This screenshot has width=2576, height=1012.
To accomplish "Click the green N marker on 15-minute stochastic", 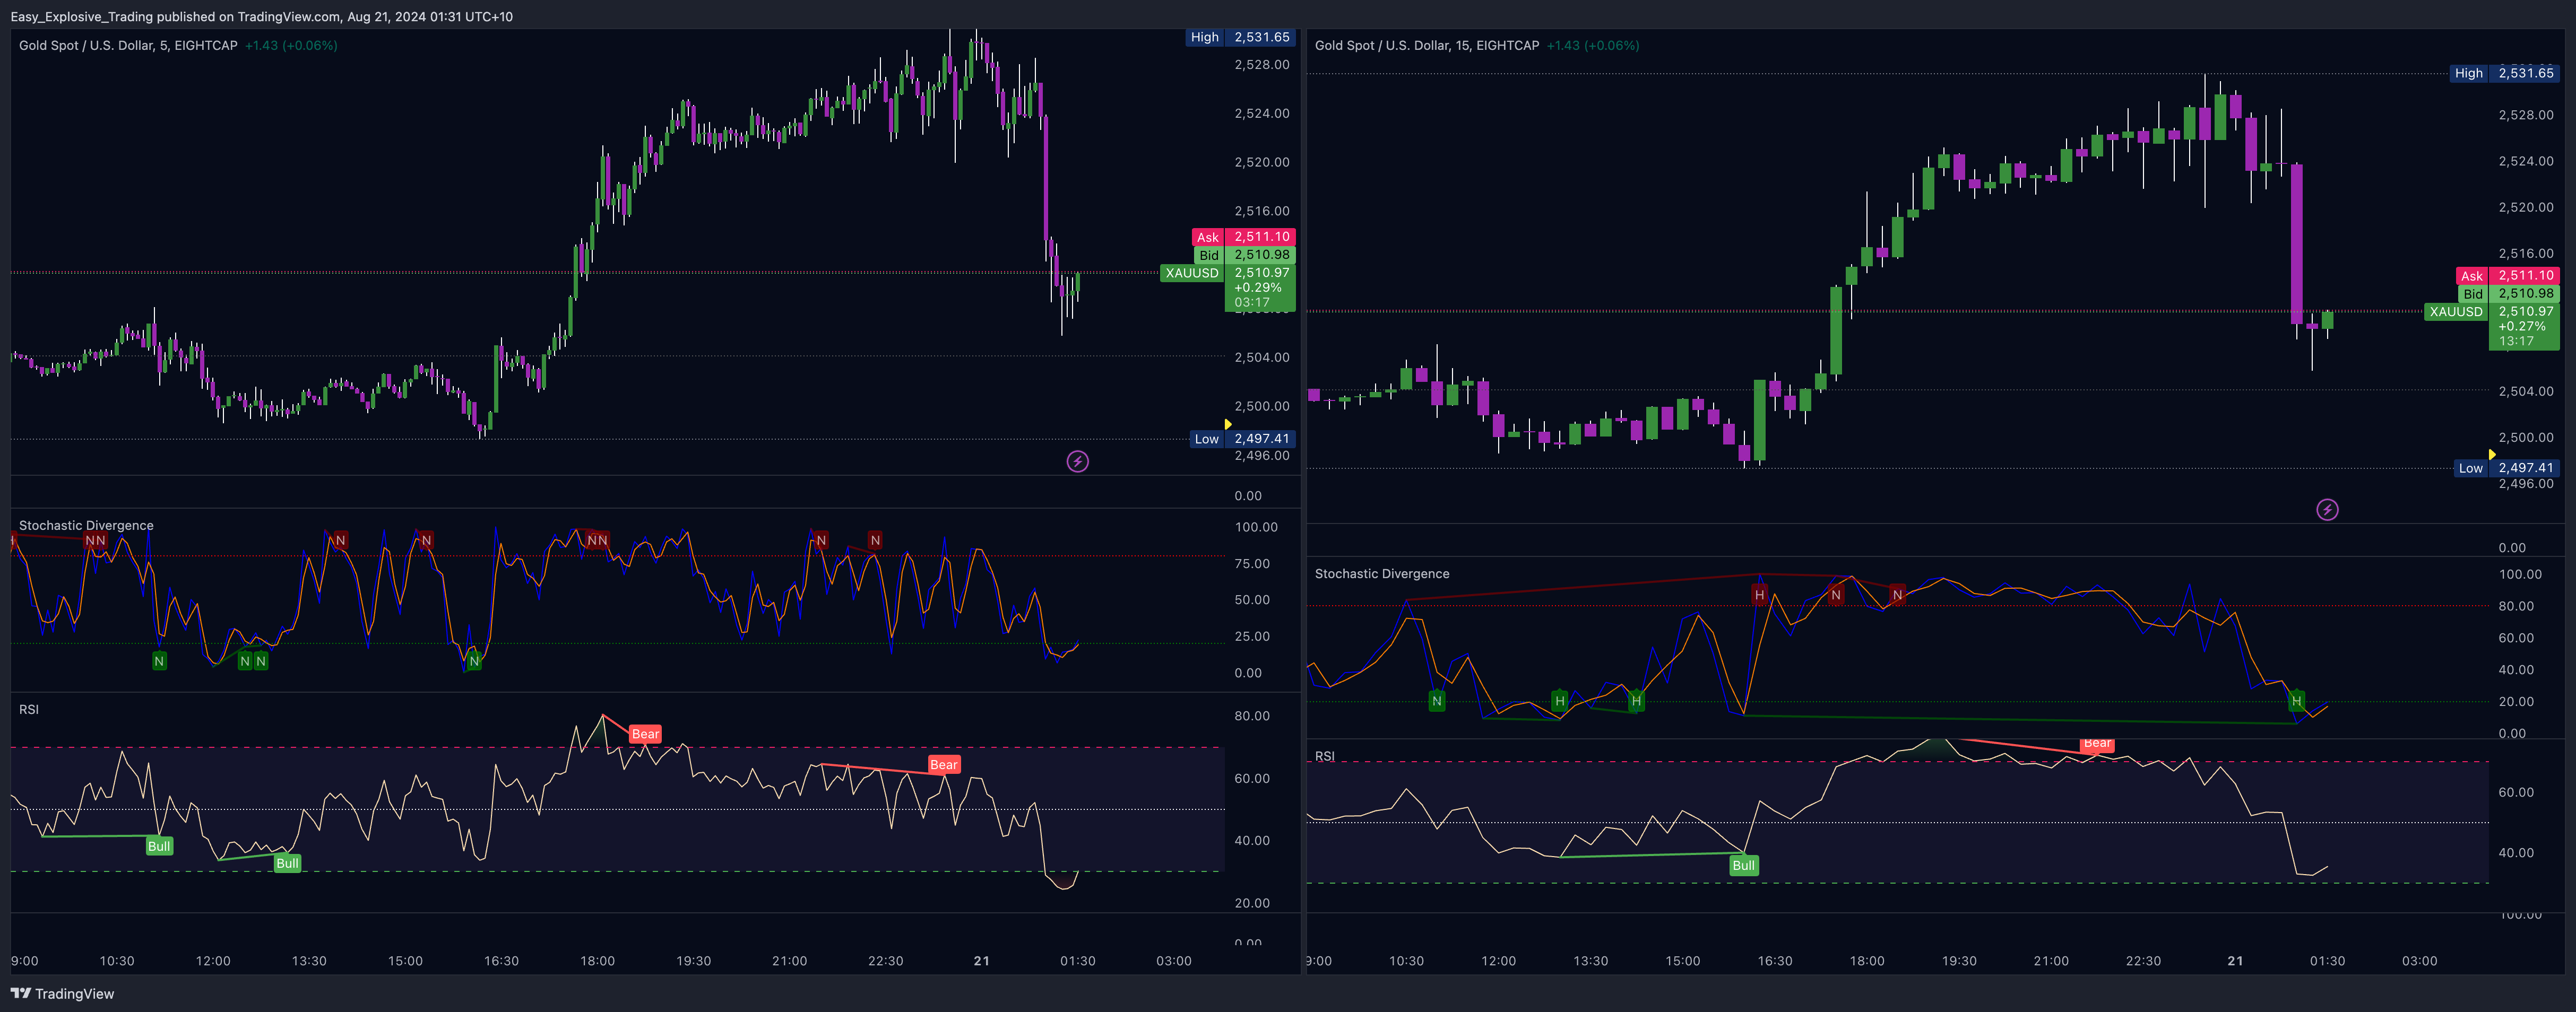I will click(1436, 701).
